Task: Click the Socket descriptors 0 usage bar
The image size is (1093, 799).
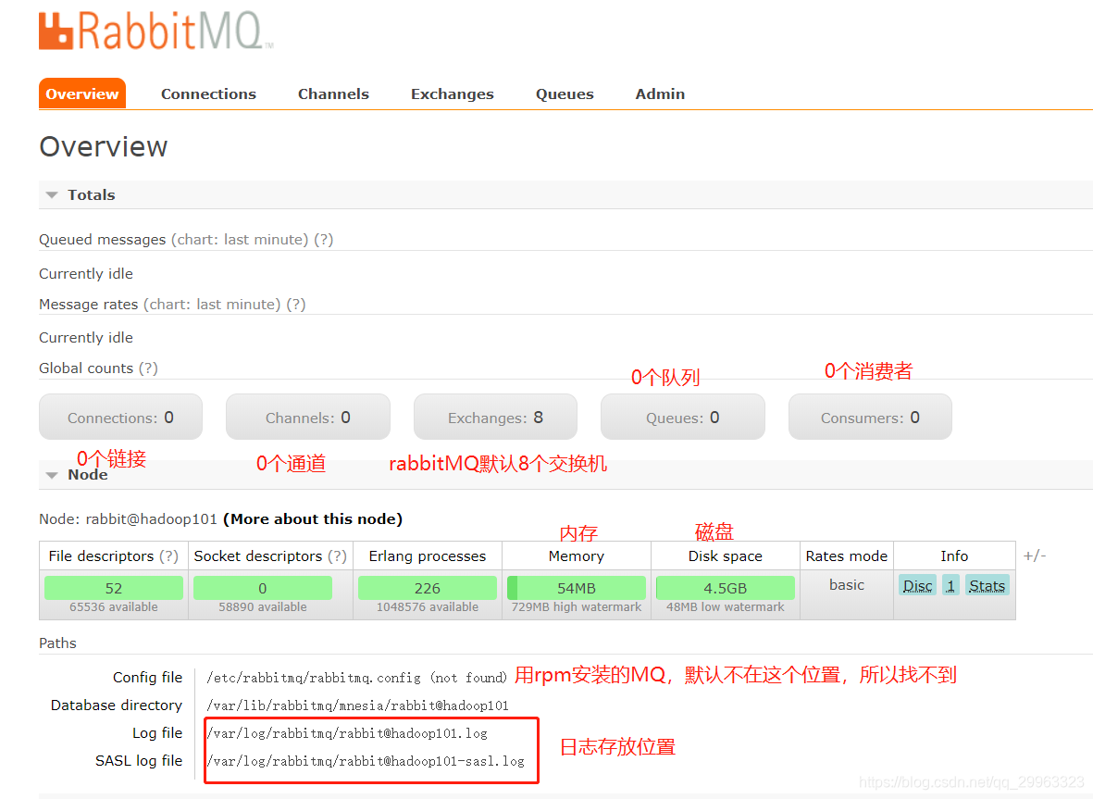Action: tap(263, 588)
